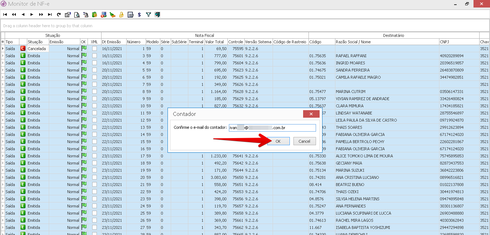Viewport: 490px width, 235px height.
Task: Jump to first record in toolbar
Action: click(x=5, y=15)
